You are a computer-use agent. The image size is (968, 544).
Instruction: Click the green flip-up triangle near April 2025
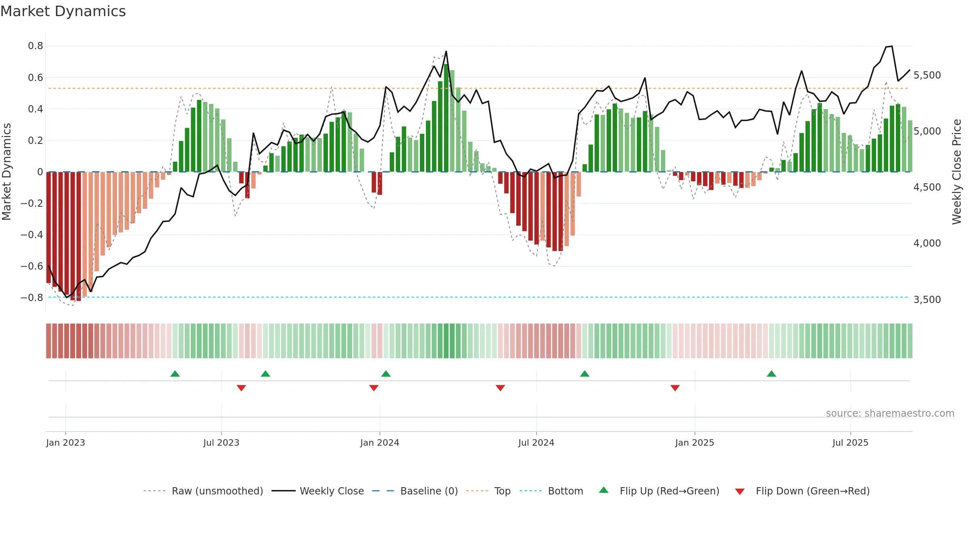click(x=772, y=374)
